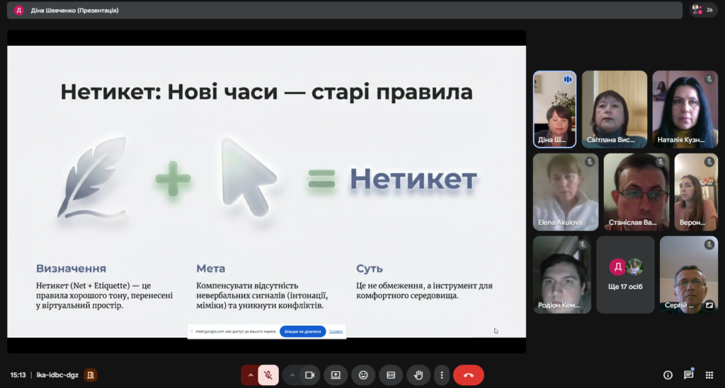Open the "Ще 17 осіб" participants tile
The image size is (725, 388).
tap(625, 274)
